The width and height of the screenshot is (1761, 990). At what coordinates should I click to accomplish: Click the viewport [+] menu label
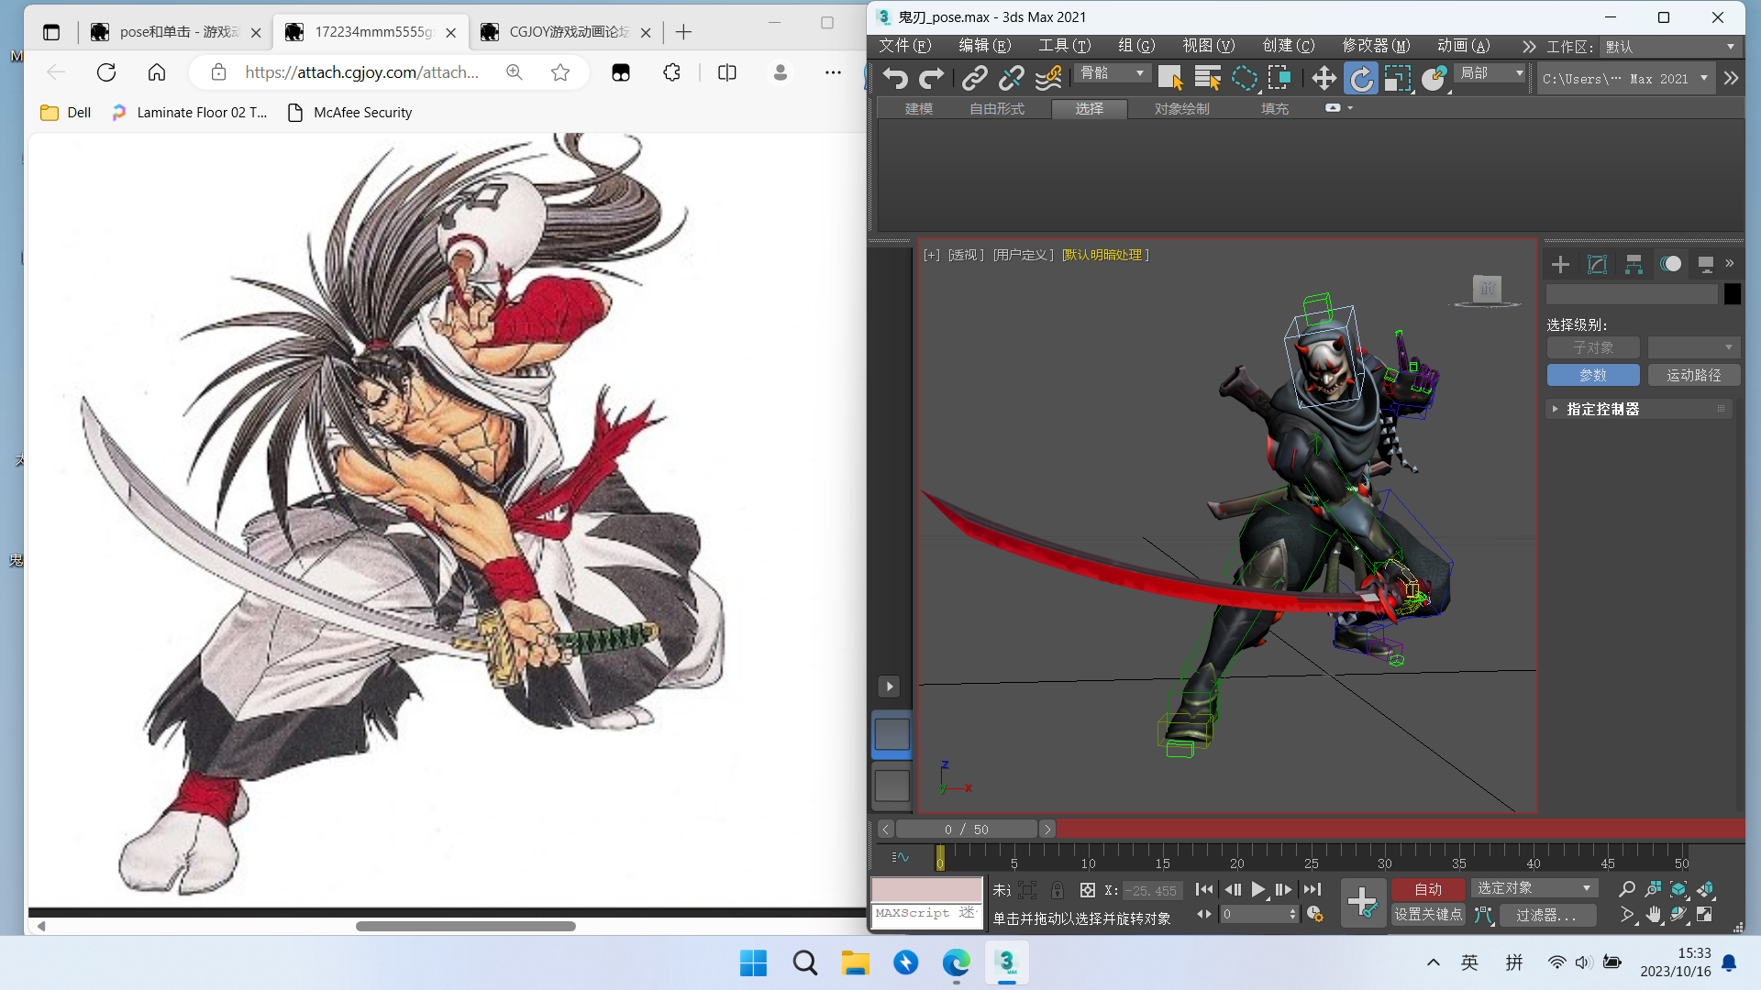(x=932, y=255)
